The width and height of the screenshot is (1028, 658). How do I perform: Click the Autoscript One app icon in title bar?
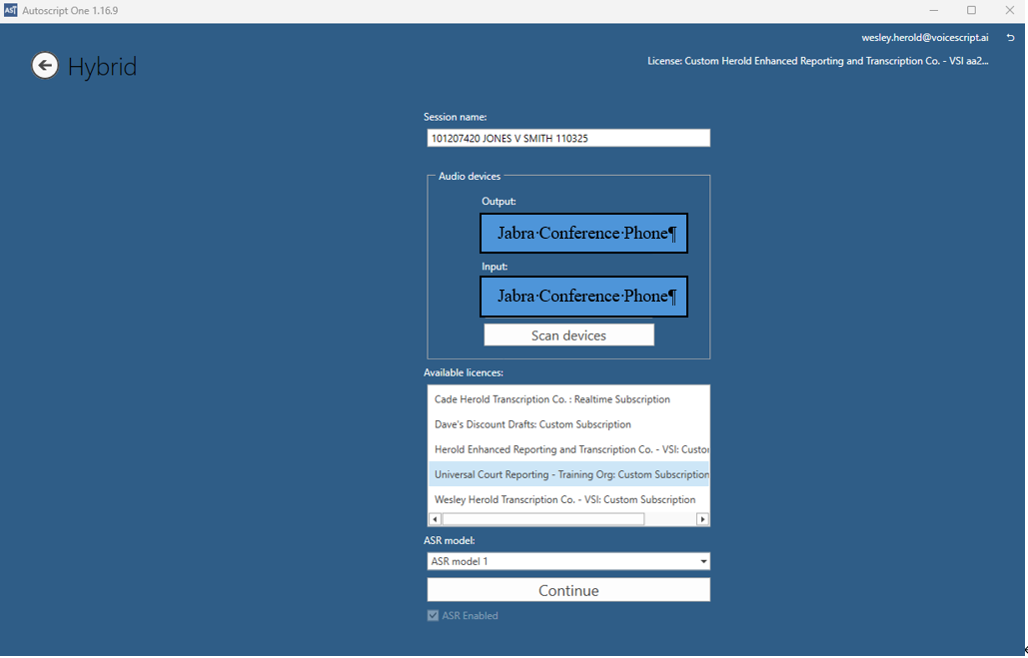(10, 10)
